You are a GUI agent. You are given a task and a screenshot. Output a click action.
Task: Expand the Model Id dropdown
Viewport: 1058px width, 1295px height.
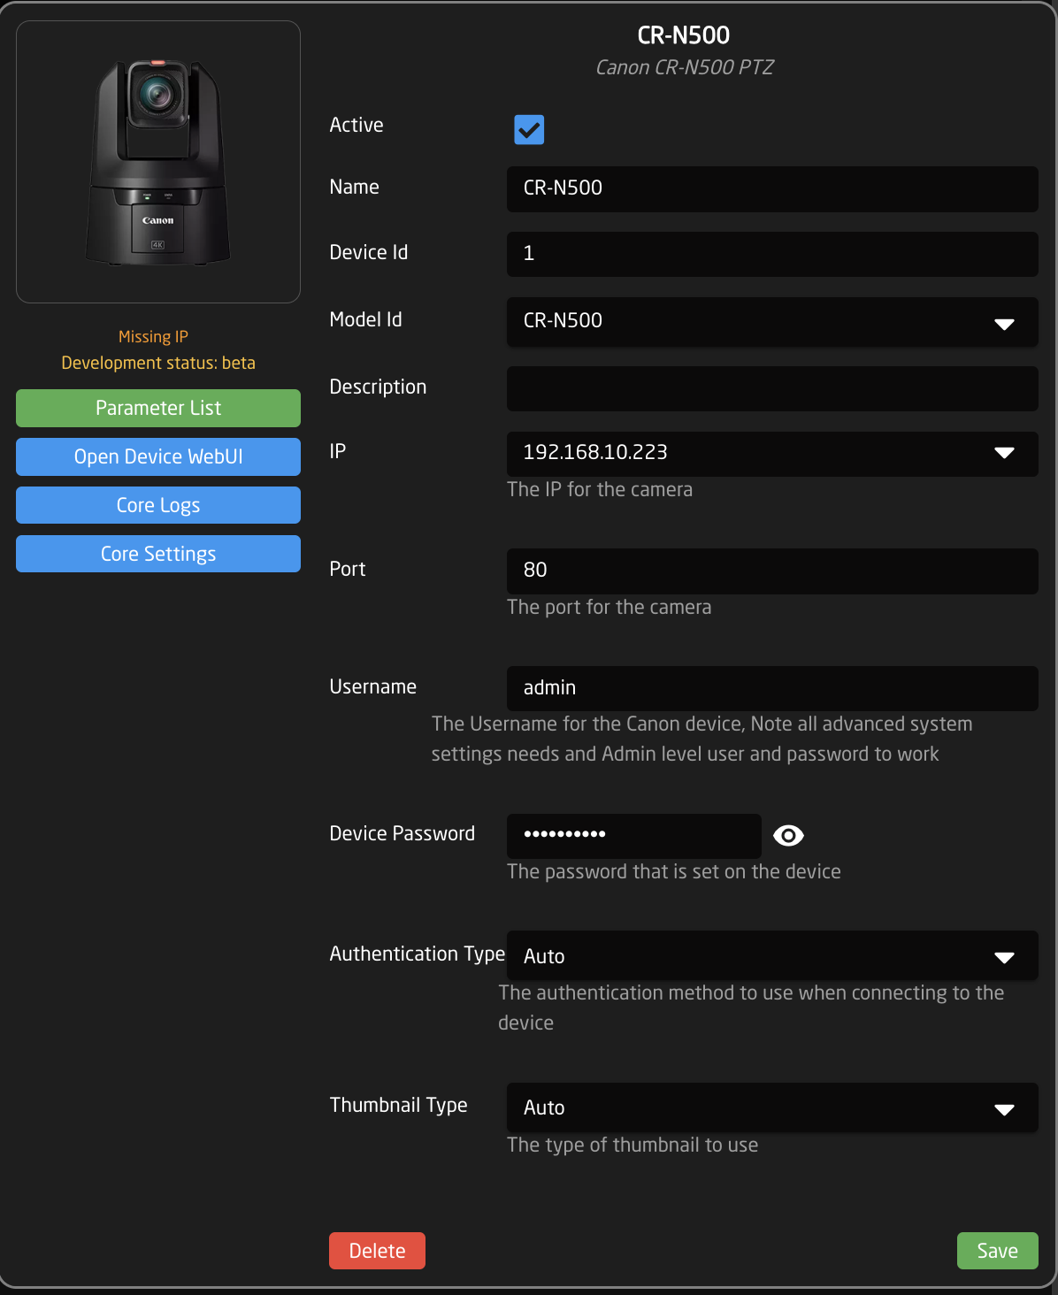coord(1004,323)
